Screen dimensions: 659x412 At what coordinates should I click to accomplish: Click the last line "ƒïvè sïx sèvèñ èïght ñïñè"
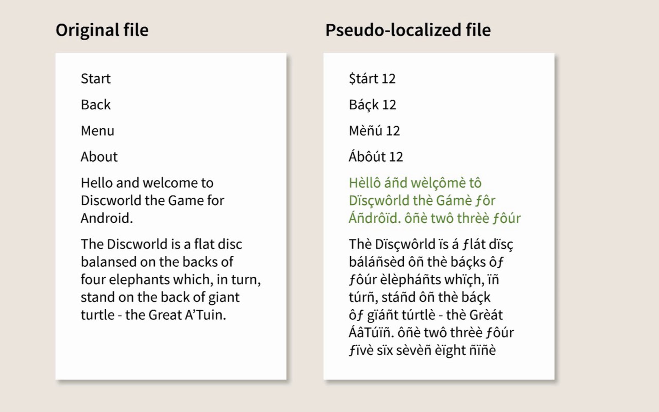pyautogui.click(x=422, y=350)
